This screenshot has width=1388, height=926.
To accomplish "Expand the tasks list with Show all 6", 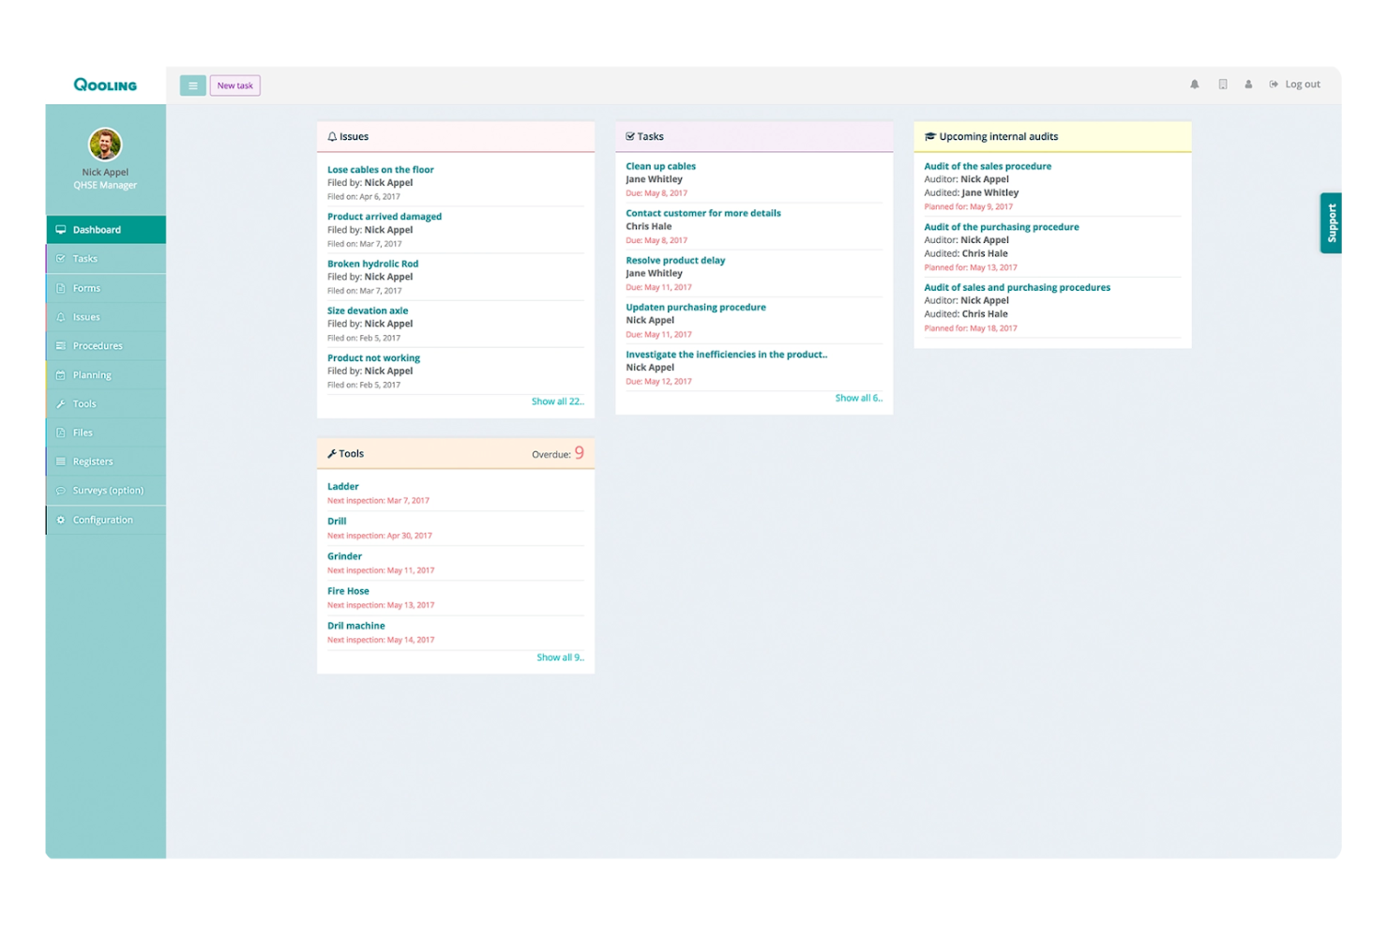I will coord(858,397).
